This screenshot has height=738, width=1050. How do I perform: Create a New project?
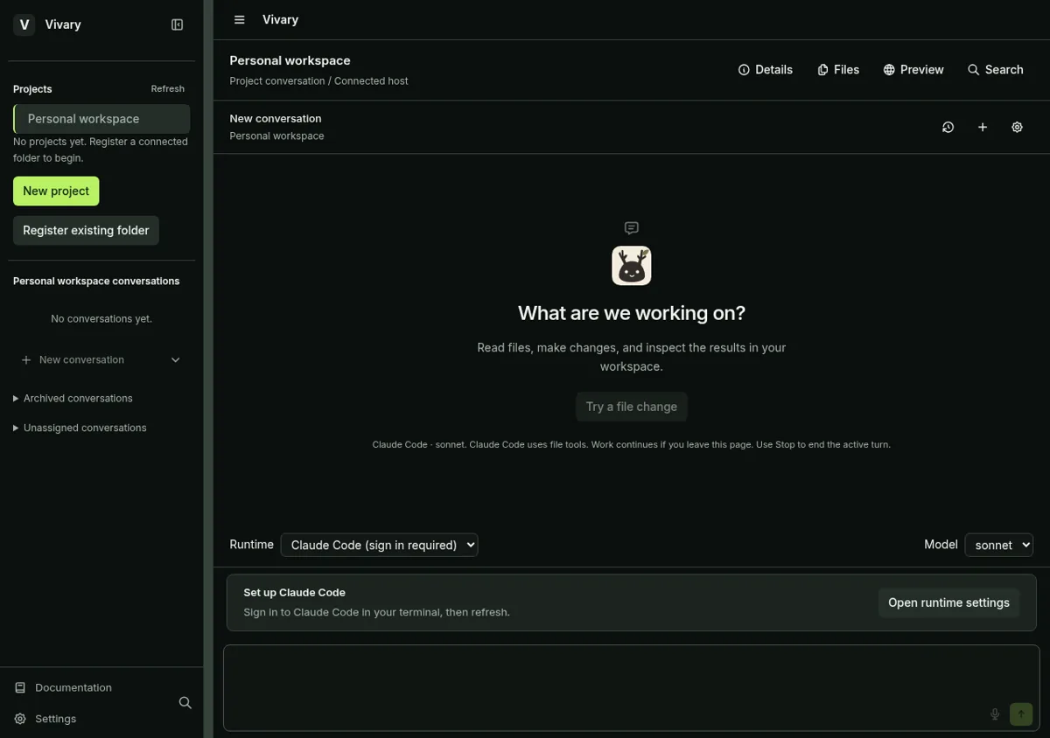click(x=56, y=191)
